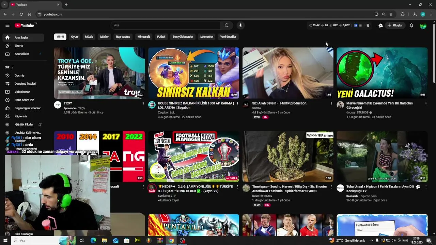Open options menu for Sizi Allah Sevsin video
Screen dimensions: 436x245
(x=332, y=104)
